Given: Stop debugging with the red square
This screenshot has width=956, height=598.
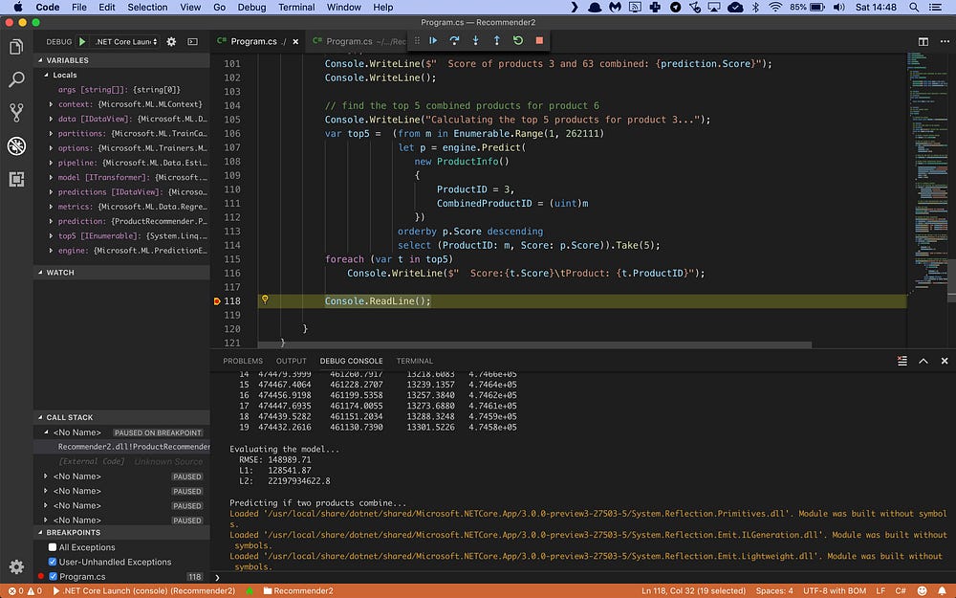Looking at the screenshot, I should click(539, 41).
